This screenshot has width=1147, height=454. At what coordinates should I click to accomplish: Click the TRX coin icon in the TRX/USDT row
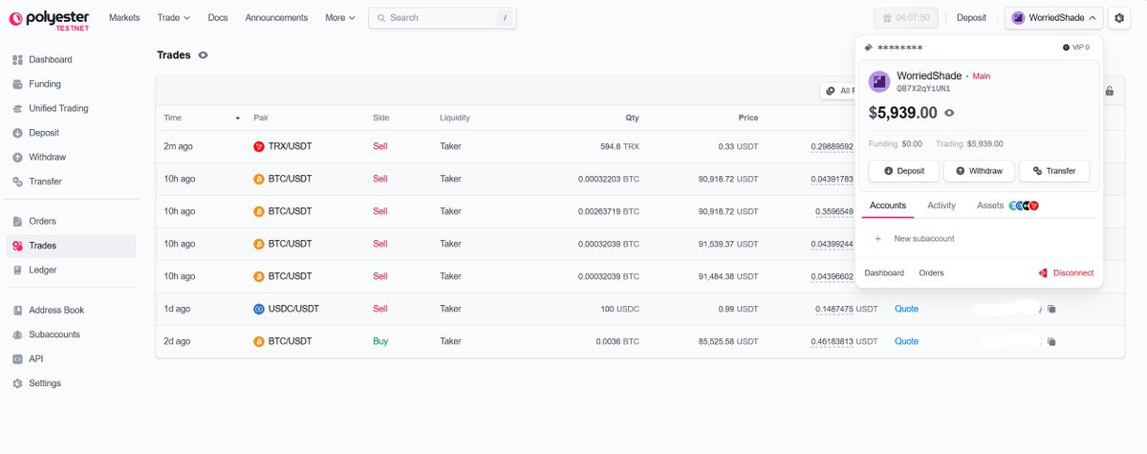tap(258, 146)
